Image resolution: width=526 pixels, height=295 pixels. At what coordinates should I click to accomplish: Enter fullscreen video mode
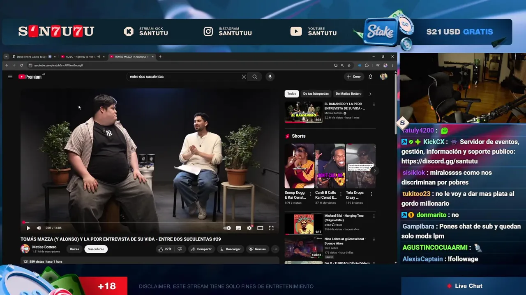pos(271,228)
